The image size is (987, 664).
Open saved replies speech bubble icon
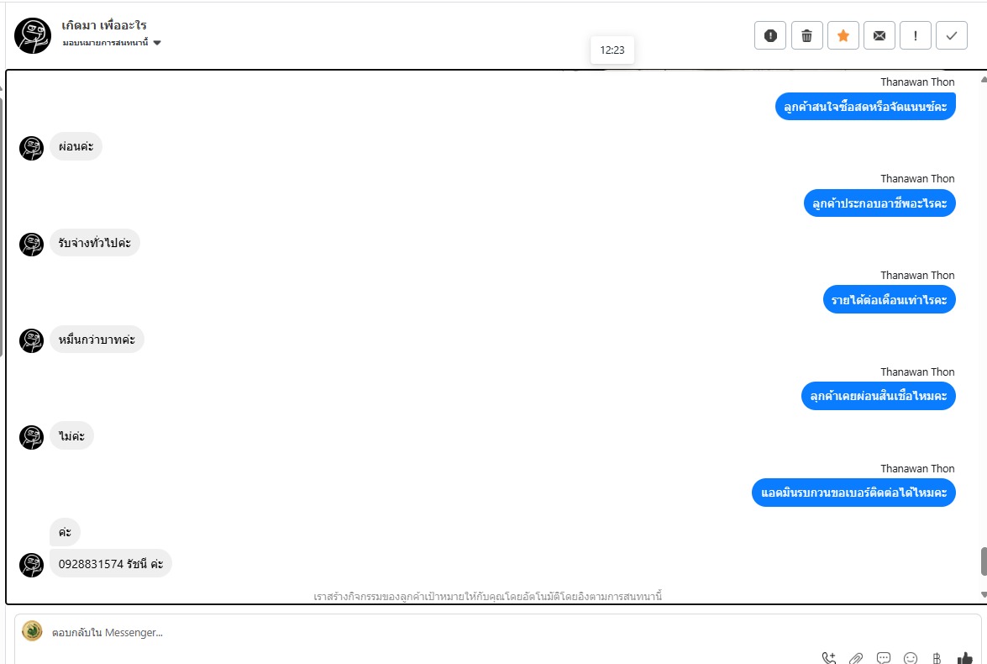[884, 658]
